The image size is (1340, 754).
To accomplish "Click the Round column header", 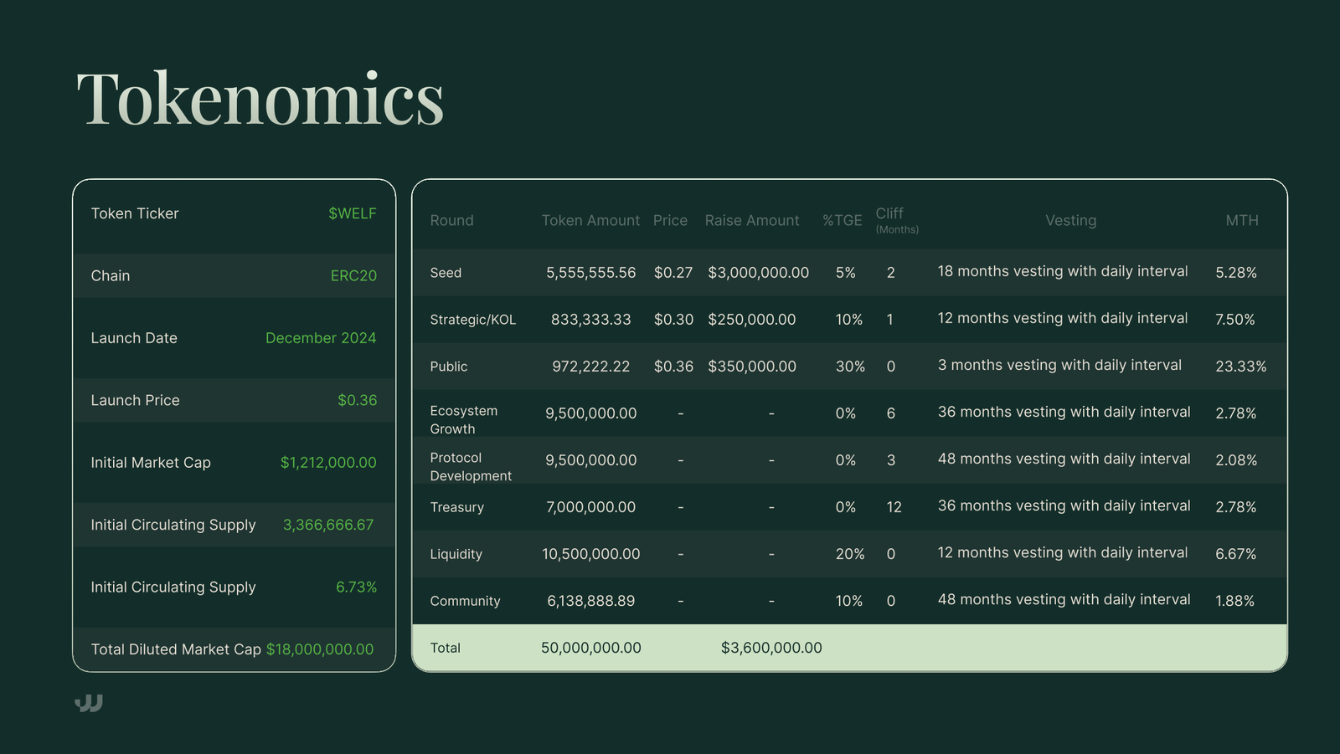I will pos(451,221).
